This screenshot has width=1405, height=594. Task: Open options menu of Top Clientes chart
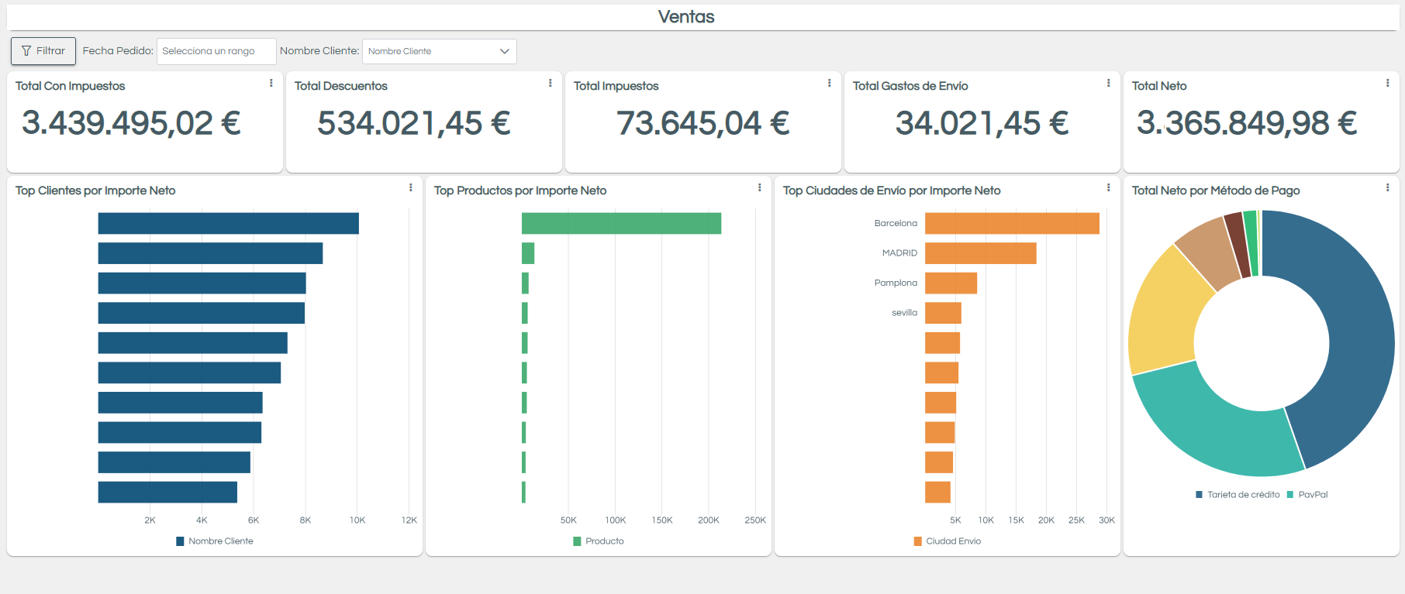(410, 187)
